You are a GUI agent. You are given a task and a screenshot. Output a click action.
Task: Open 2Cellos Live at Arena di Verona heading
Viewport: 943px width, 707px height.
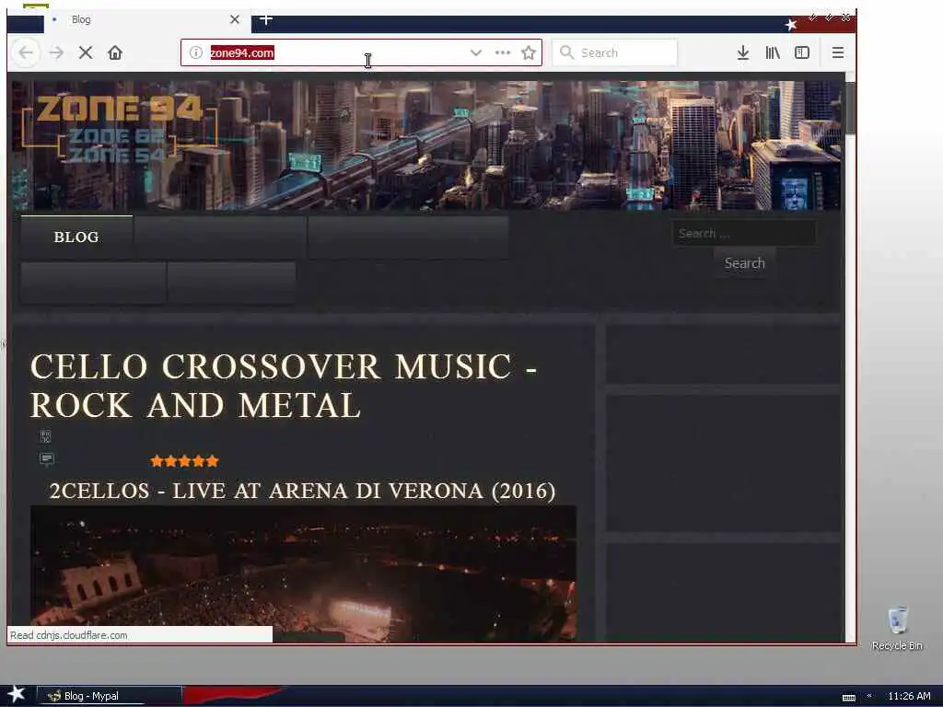[x=302, y=491]
